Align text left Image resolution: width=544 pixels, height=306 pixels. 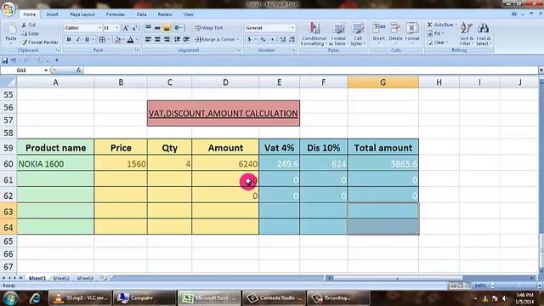[148, 40]
